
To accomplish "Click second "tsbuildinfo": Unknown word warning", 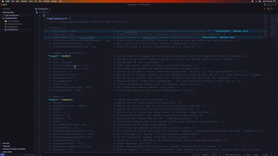I will [x=218, y=37].
